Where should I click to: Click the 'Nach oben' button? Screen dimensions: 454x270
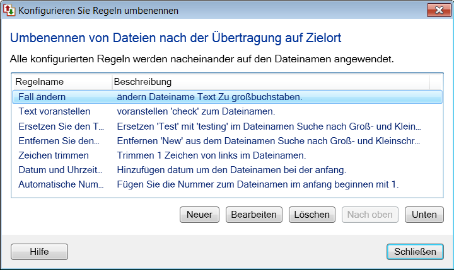370,215
